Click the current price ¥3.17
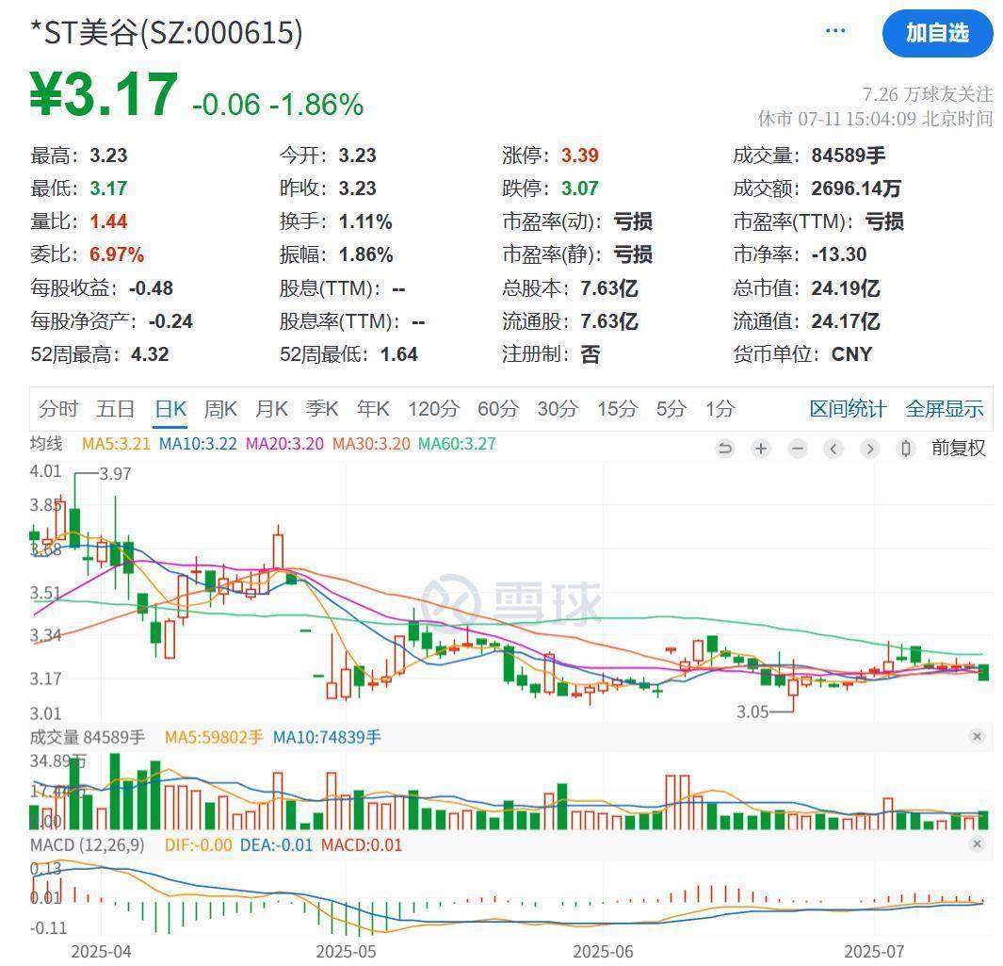 click(x=104, y=93)
